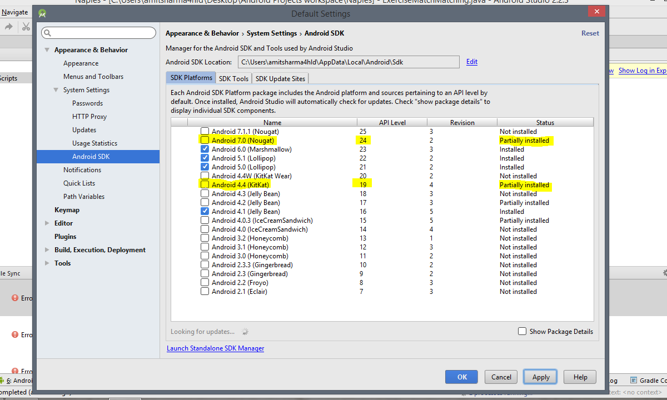Click the first red error icon in messages

pyautogui.click(x=15, y=298)
